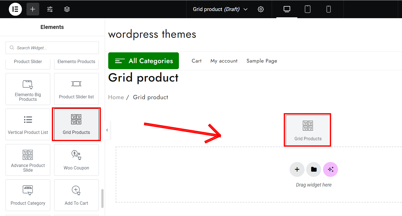Choose the Woo Coupon widget
The height and width of the screenshot is (216, 402).
pyautogui.click(x=76, y=160)
